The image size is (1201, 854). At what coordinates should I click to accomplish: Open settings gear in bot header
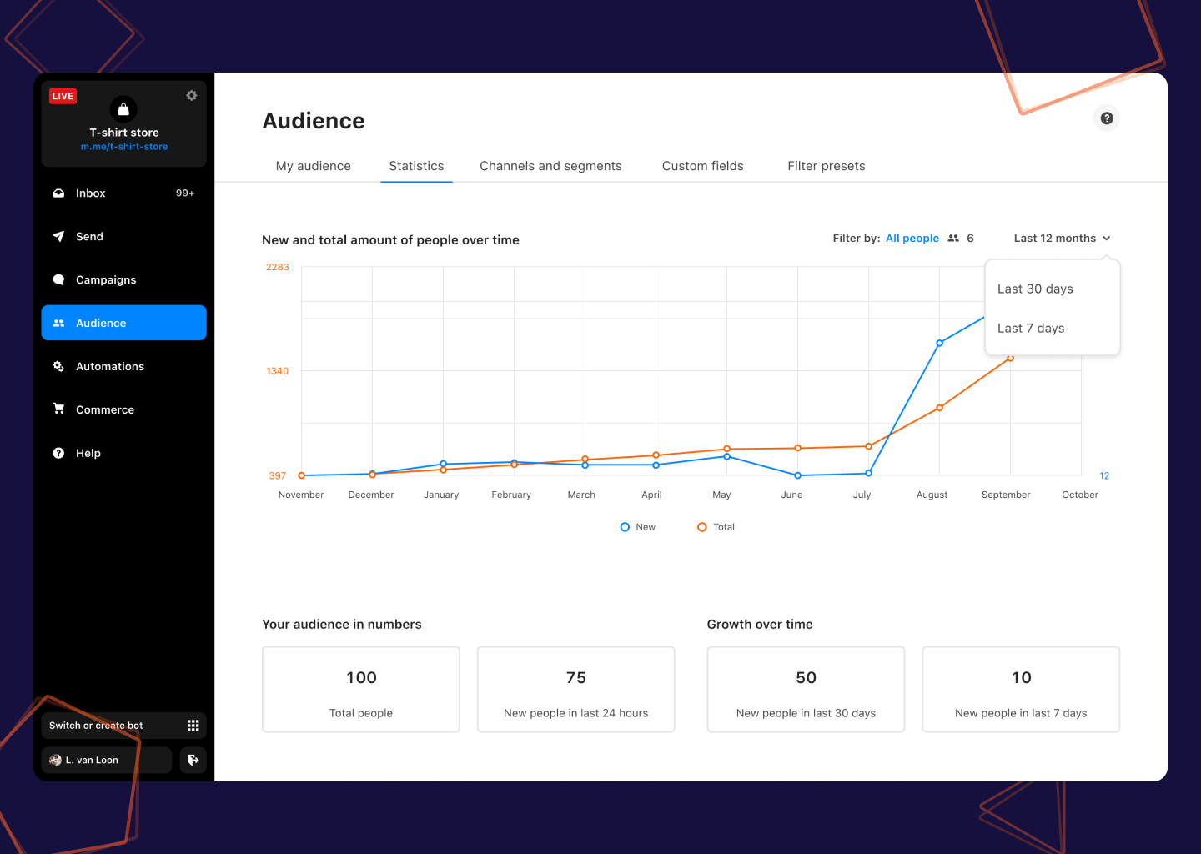[x=192, y=96]
